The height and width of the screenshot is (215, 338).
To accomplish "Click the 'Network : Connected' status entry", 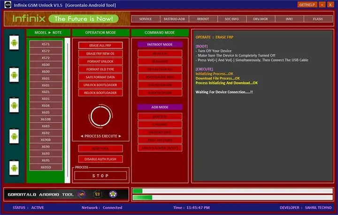I will [x=102, y=207].
